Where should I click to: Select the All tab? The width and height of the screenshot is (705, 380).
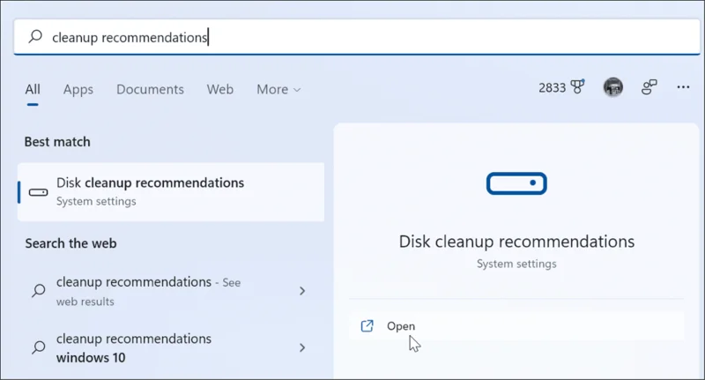coord(33,90)
